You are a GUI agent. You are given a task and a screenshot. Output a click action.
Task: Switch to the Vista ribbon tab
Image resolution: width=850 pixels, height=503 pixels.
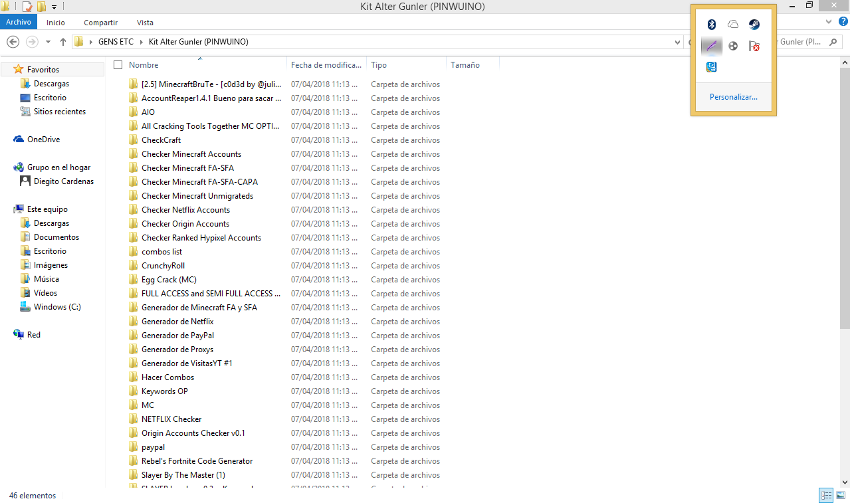pyautogui.click(x=145, y=23)
